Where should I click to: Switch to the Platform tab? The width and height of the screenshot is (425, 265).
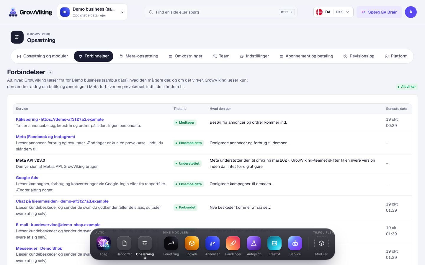(396, 56)
